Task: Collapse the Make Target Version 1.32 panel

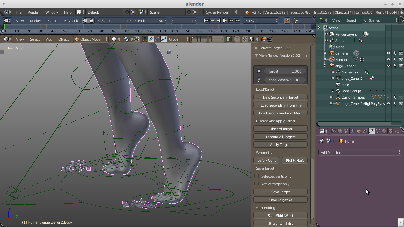Action: [x=256, y=55]
